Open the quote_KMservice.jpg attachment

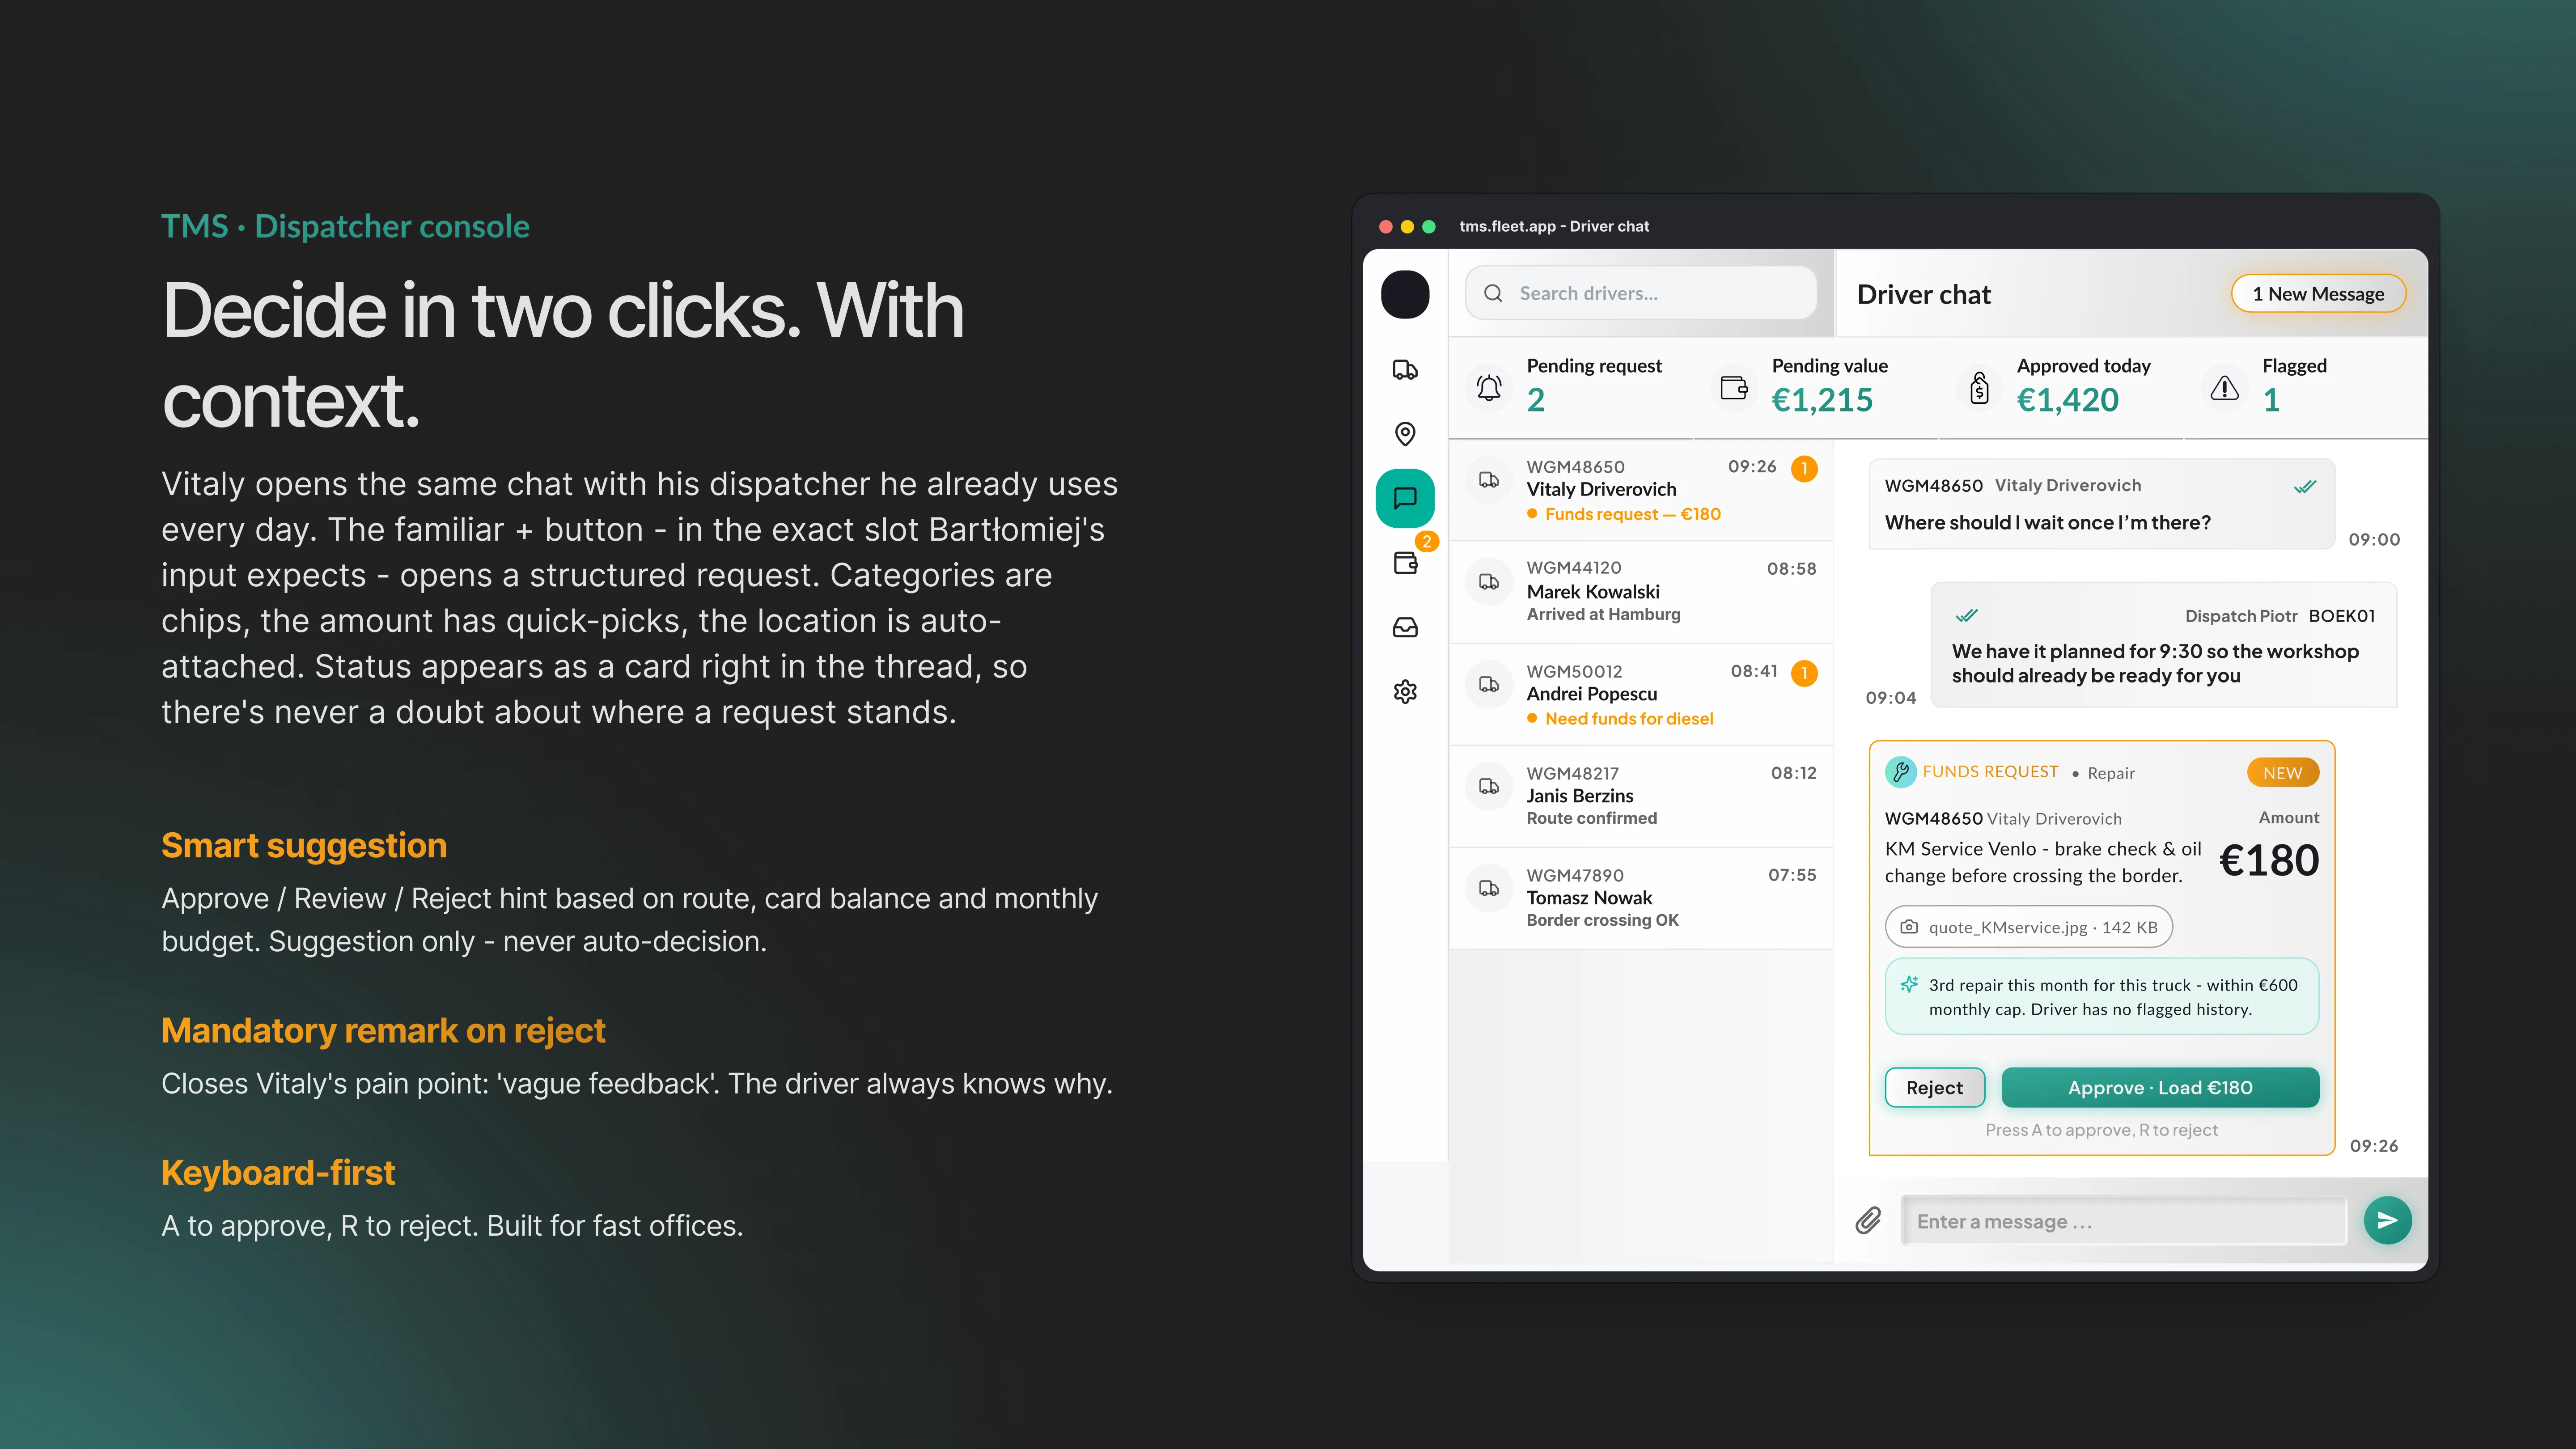point(2028,927)
